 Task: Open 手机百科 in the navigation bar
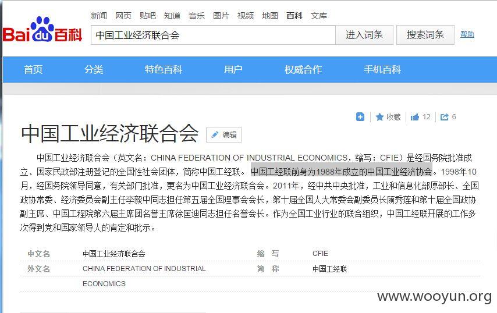(382, 69)
